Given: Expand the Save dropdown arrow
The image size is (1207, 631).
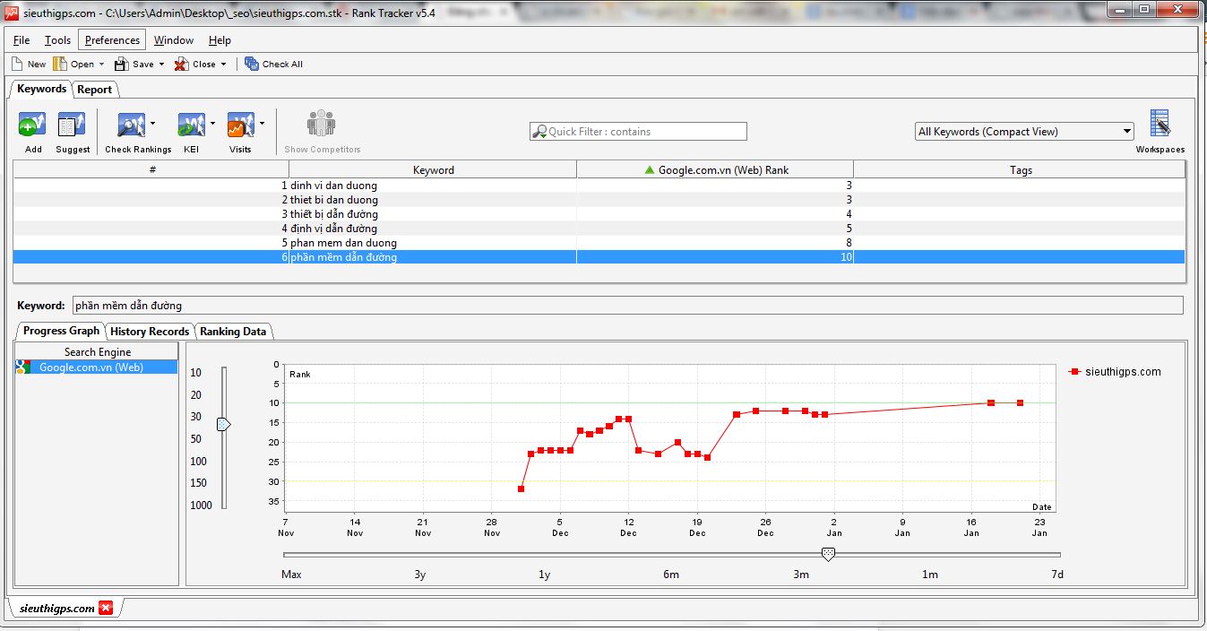Looking at the screenshot, I should pos(161,65).
